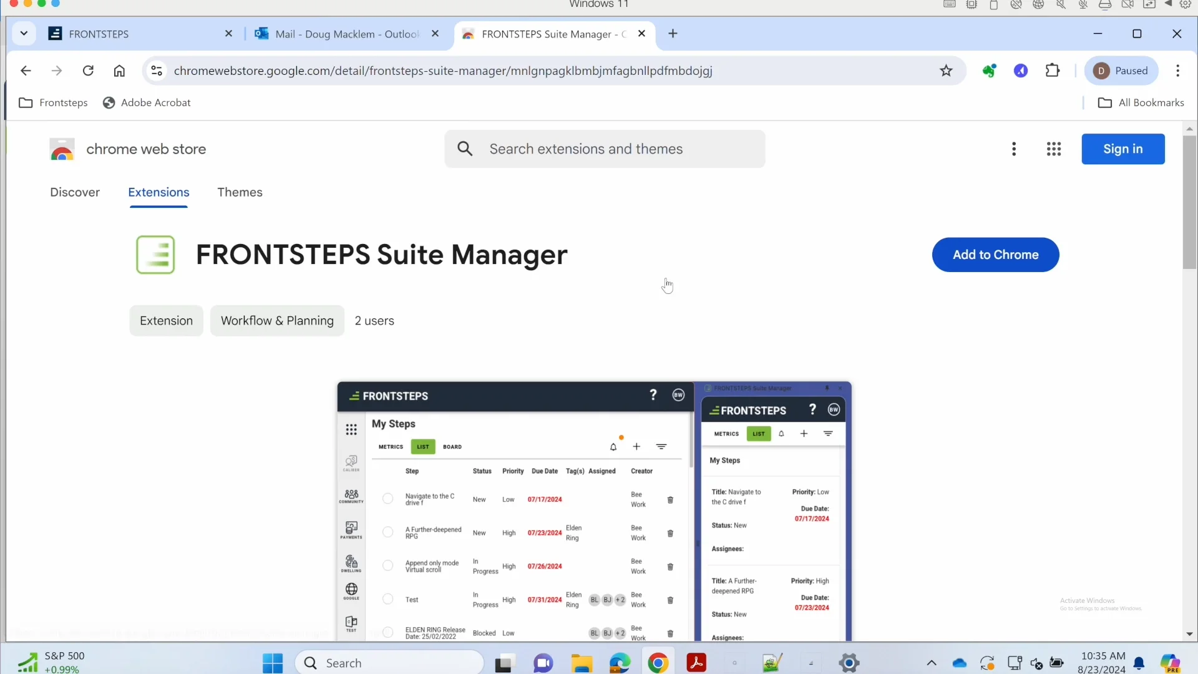Click the FRONTSTEPS Suite Manager preview screenshot
This screenshot has height=674, width=1198.
(594, 512)
